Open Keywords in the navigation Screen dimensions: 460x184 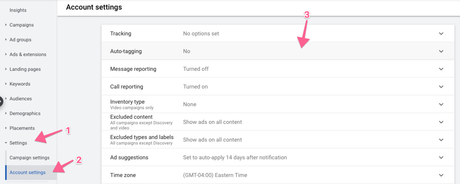[x=20, y=84]
